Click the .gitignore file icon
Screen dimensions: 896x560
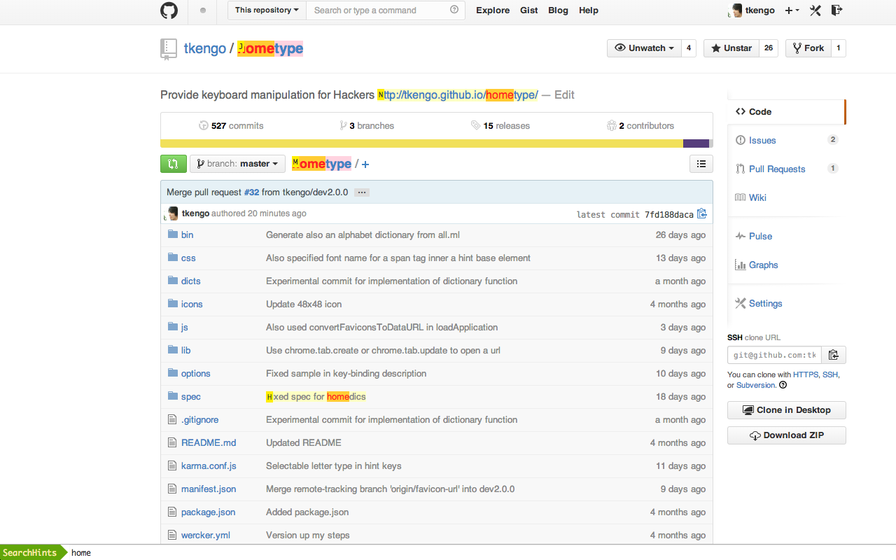(x=172, y=419)
